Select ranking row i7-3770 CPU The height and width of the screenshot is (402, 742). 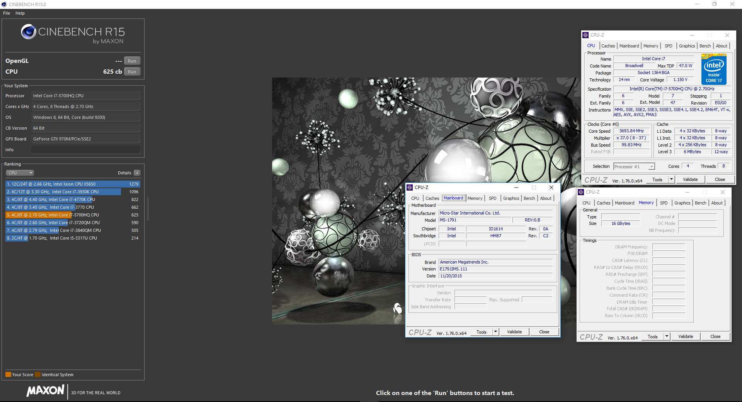[73, 207]
